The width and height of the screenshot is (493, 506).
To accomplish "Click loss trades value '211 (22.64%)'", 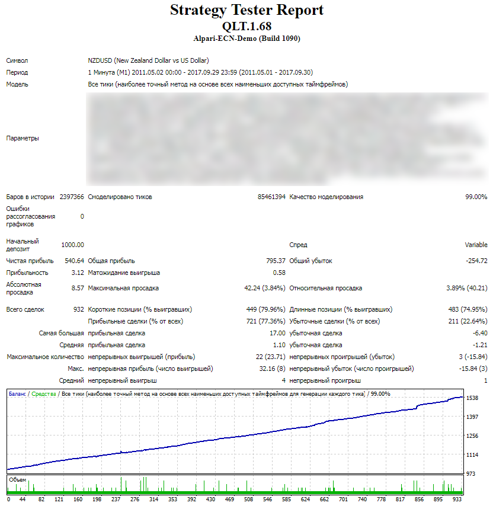I will coord(468,321).
